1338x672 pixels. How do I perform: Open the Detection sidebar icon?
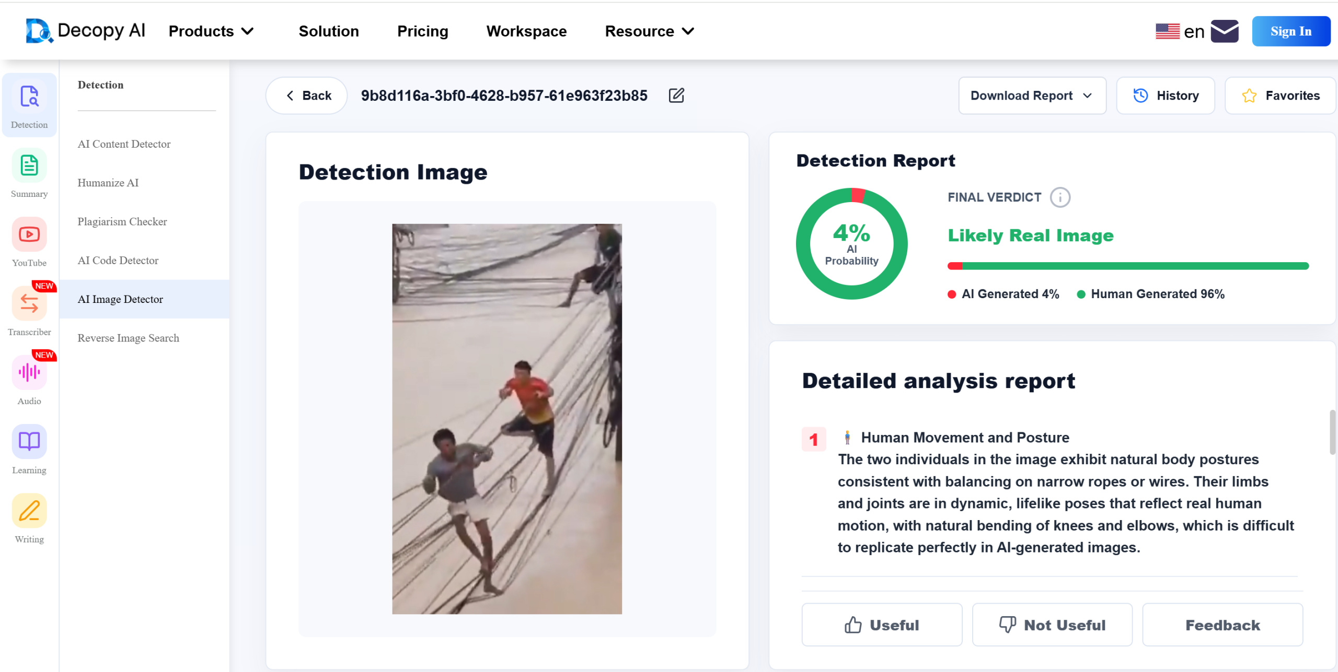click(x=29, y=106)
